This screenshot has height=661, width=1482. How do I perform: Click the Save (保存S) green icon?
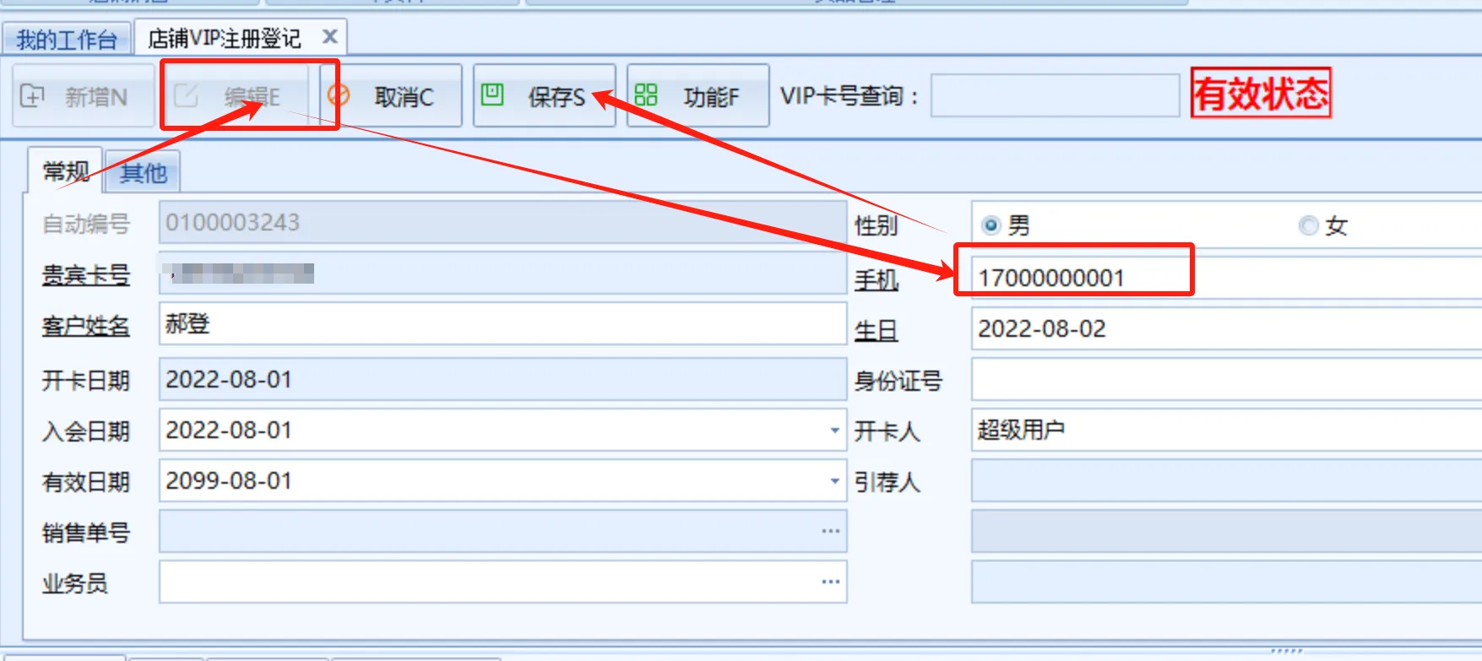tap(492, 95)
